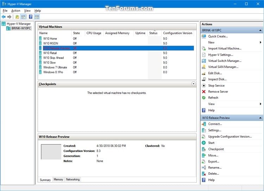The width and height of the screenshot is (264, 191).
Task: Collapse the W10 Release Preview actions section
Action: [260, 118]
